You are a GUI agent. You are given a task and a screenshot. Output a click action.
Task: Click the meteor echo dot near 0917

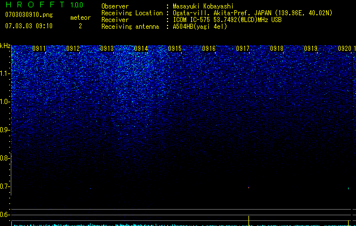(249, 188)
